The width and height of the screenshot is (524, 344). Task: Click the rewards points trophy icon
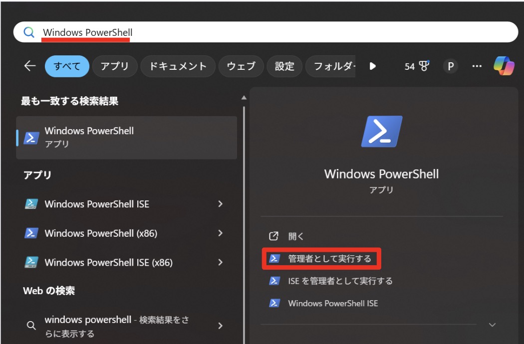click(424, 66)
